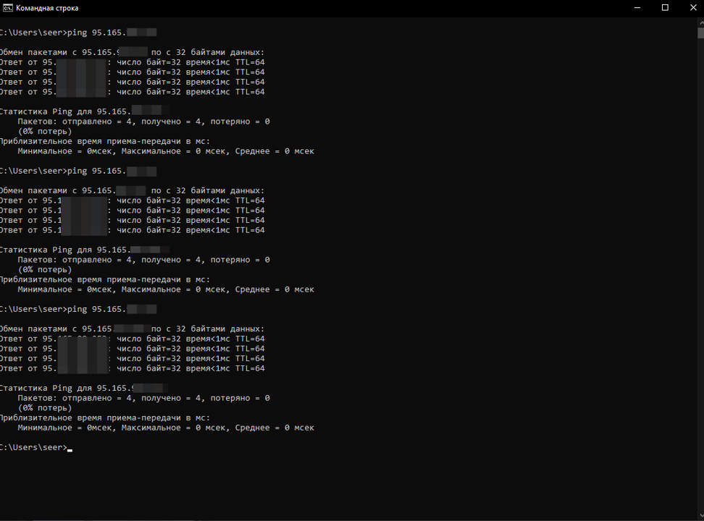Minimize the Командная строка window
Viewport: 704px width, 521px height.
(x=637, y=8)
